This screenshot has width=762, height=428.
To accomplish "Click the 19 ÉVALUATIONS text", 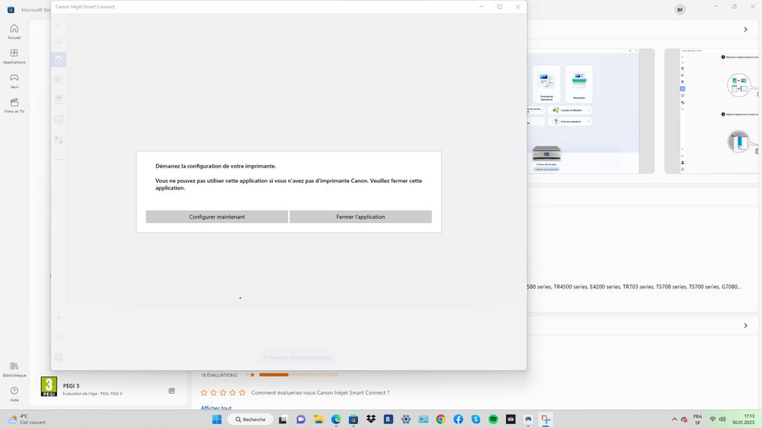I will click(x=219, y=375).
